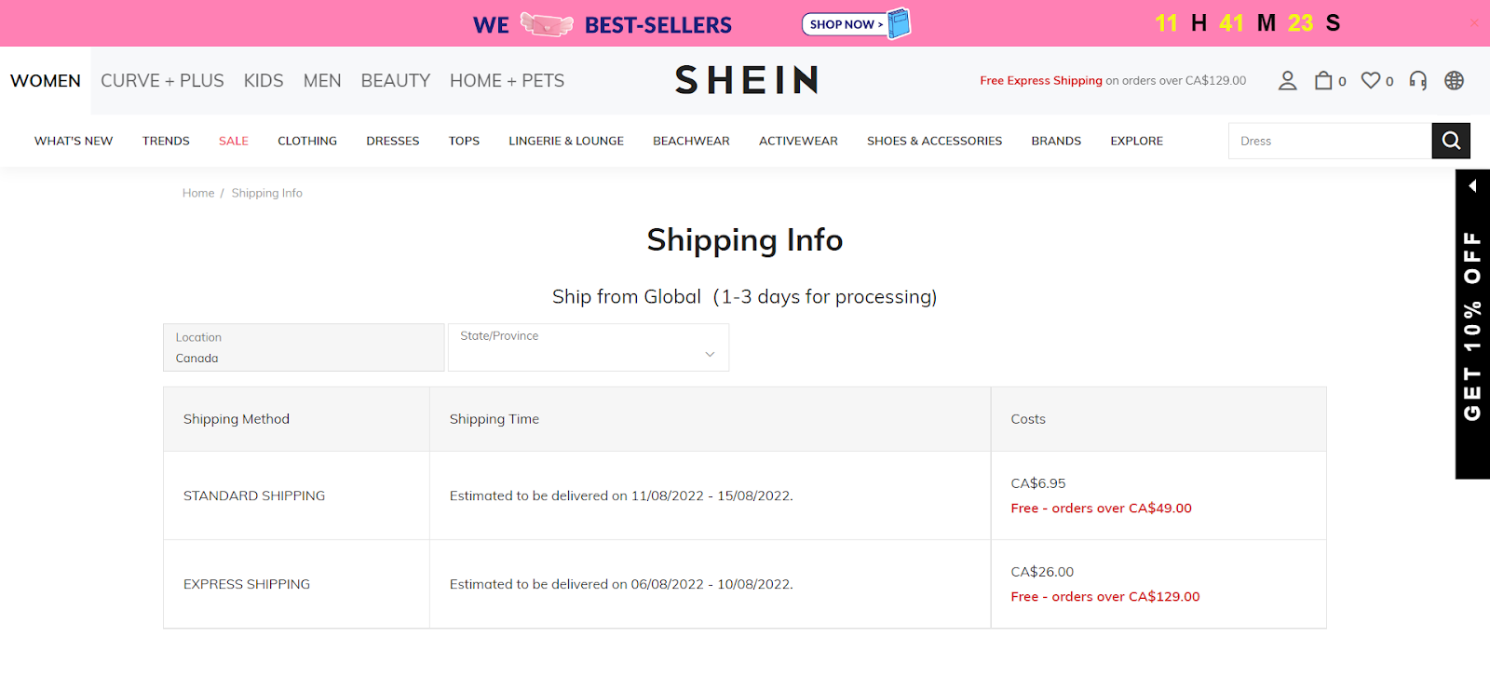The height and width of the screenshot is (692, 1490).
Task: Expand the State/Province dropdown
Action: tap(589, 347)
